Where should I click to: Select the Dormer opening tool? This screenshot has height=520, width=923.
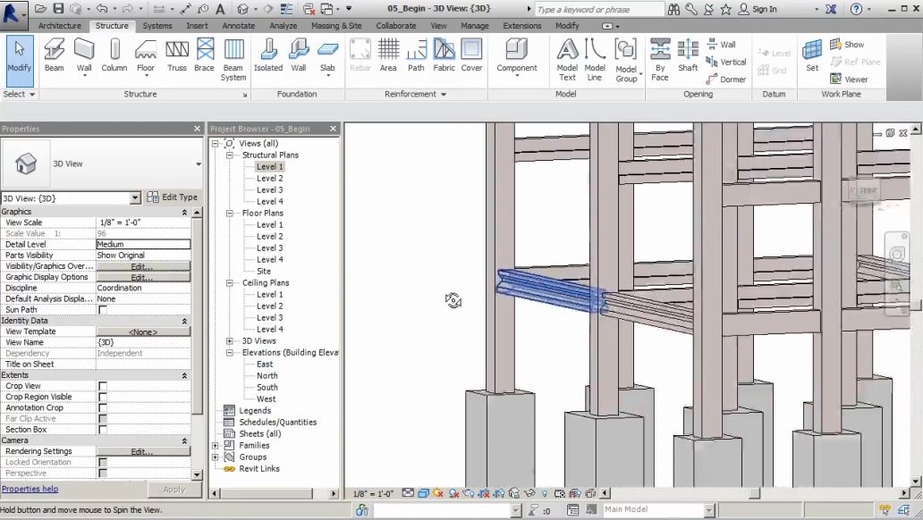[x=726, y=79]
